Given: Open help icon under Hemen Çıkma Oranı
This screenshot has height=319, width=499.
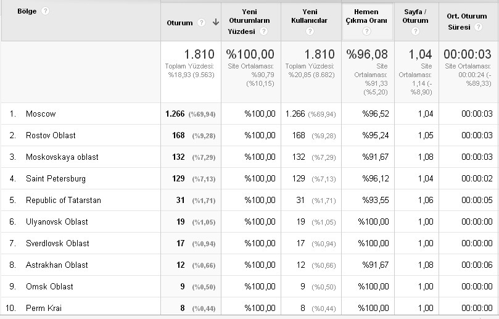Looking at the screenshot, I should (x=366, y=31).
